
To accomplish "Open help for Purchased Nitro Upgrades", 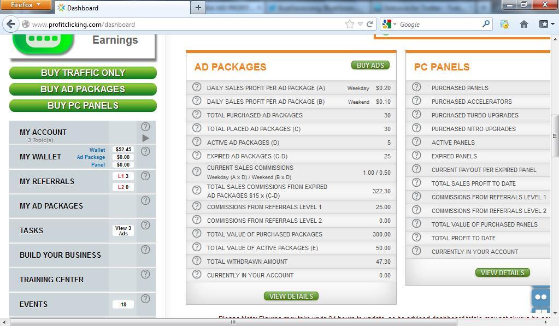I will (416, 128).
